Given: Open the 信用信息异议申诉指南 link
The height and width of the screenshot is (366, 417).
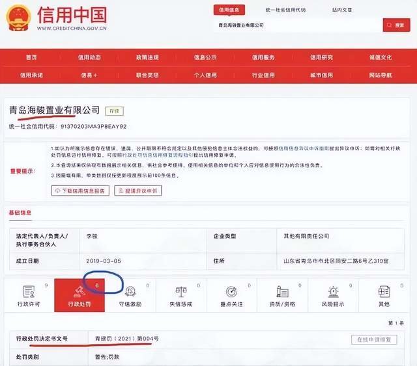Looking at the screenshot, I should pos(303,149).
